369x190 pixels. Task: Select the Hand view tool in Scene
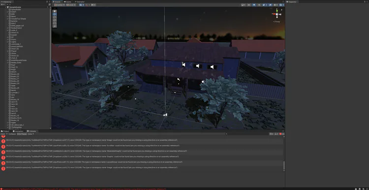coord(55,11)
